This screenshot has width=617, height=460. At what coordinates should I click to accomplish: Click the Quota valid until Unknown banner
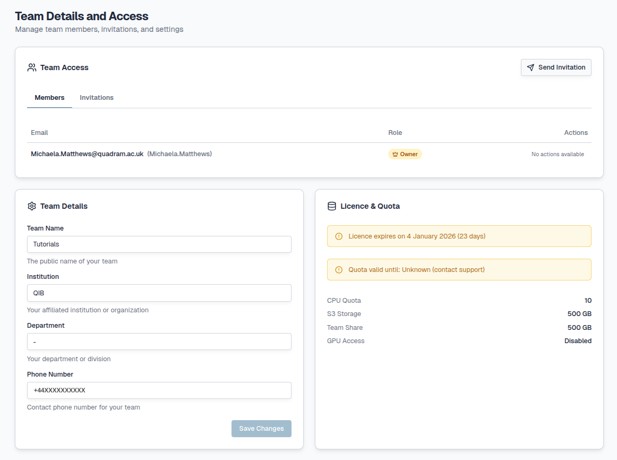tap(459, 270)
